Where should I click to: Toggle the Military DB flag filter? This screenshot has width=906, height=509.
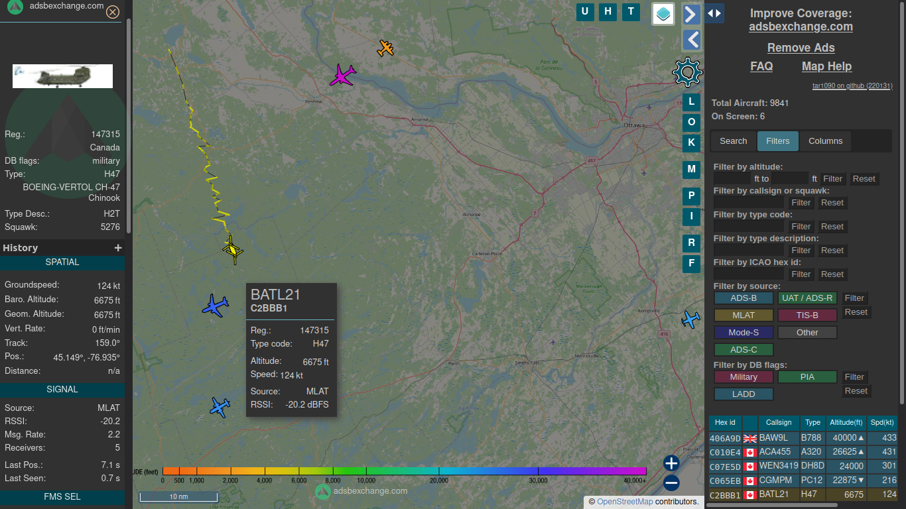(744, 377)
